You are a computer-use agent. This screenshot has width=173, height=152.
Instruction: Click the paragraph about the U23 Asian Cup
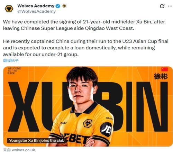pos(85,48)
